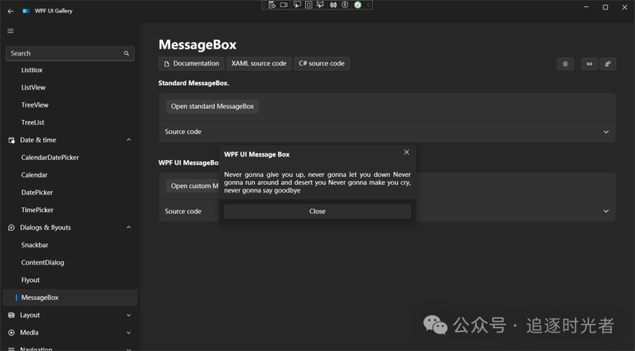
Task: Click the green checkmark binding status icon
Action: pos(358,5)
